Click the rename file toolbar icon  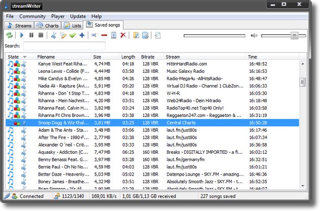tap(94, 35)
